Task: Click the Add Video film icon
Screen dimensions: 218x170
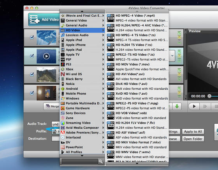Action: (x=35, y=19)
